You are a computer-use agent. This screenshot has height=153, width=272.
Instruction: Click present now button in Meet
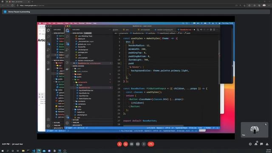(x=138, y=144)
